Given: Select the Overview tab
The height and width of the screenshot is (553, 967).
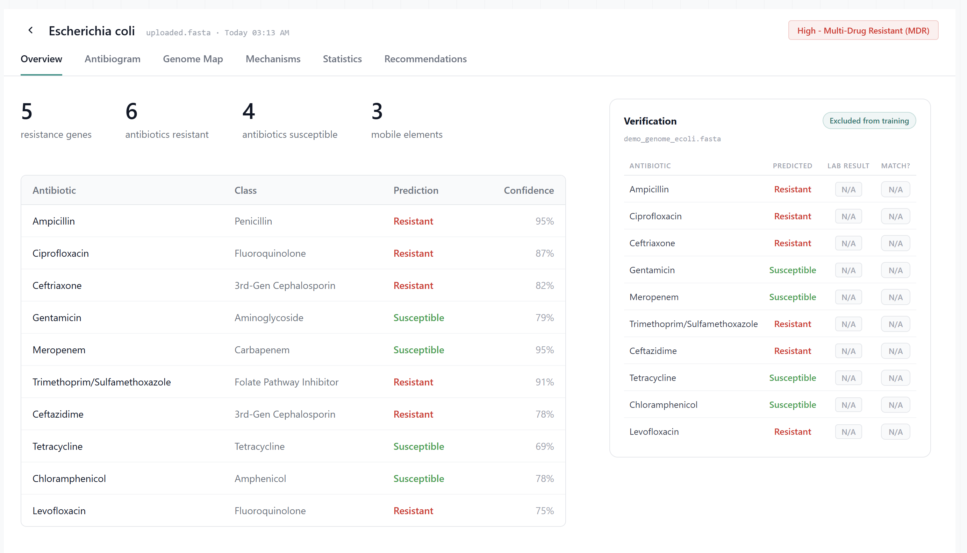Looking at the screenshot, I should (x=41, y=59).
